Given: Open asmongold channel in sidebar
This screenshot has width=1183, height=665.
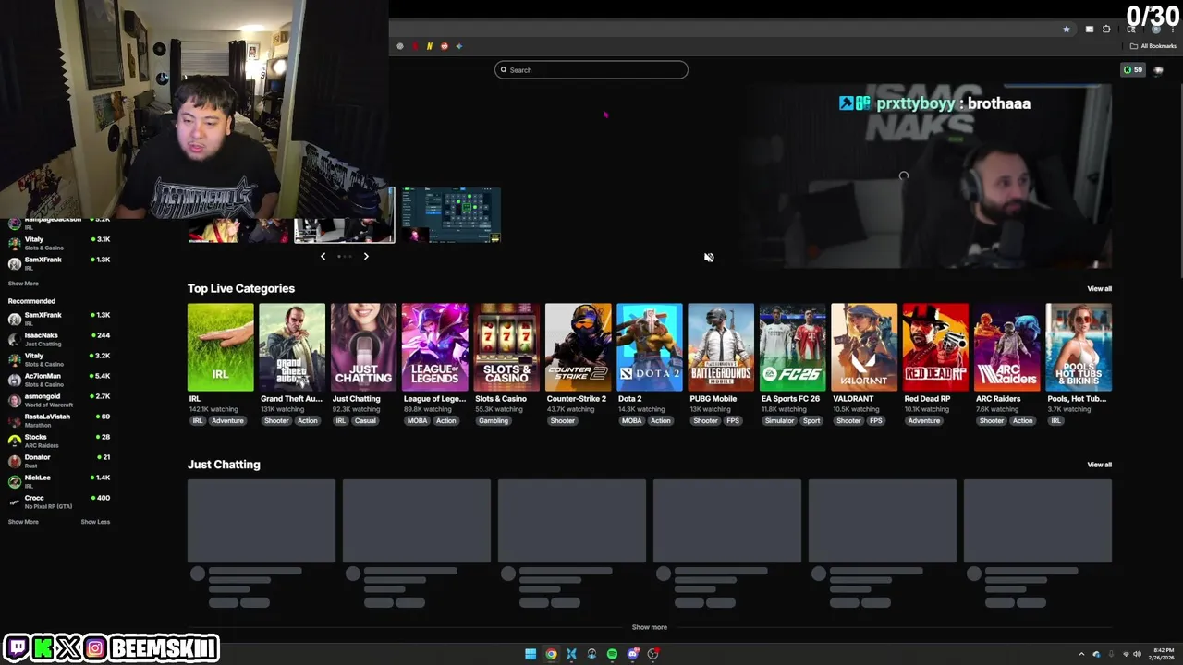Looking at the screenshot, I should [x=59, y=400].
